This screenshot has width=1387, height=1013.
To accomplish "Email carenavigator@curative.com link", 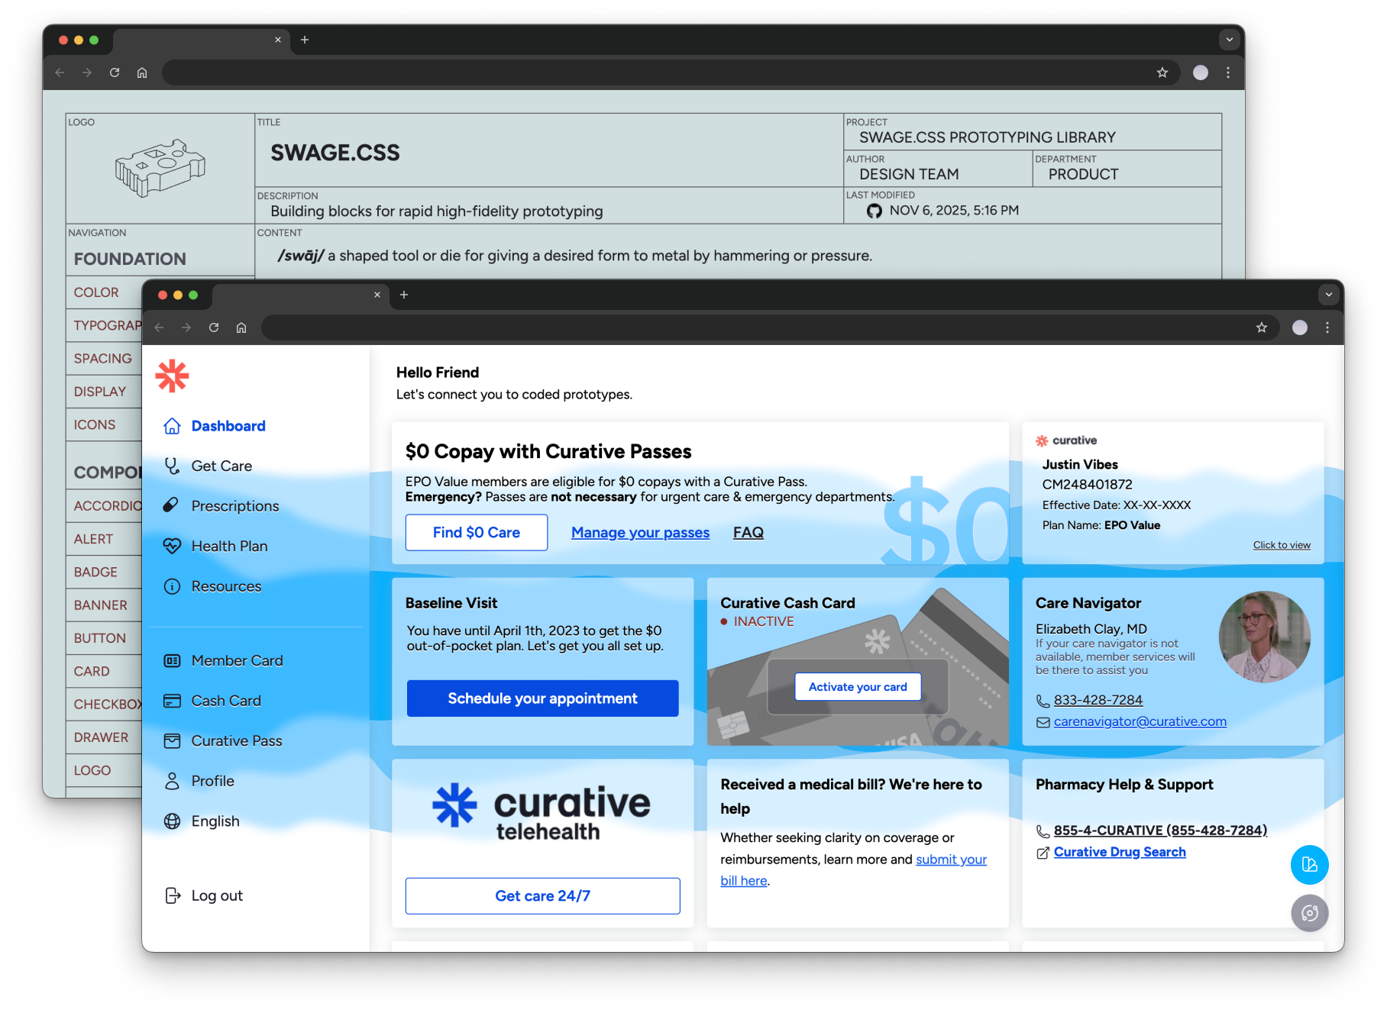I will pyautogui.click(x=1140, y=721).
